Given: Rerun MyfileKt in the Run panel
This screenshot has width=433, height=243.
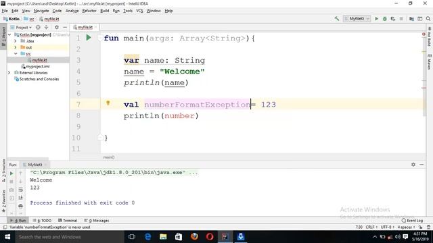Looking at the screenshot, I should [x=12, y=173].
